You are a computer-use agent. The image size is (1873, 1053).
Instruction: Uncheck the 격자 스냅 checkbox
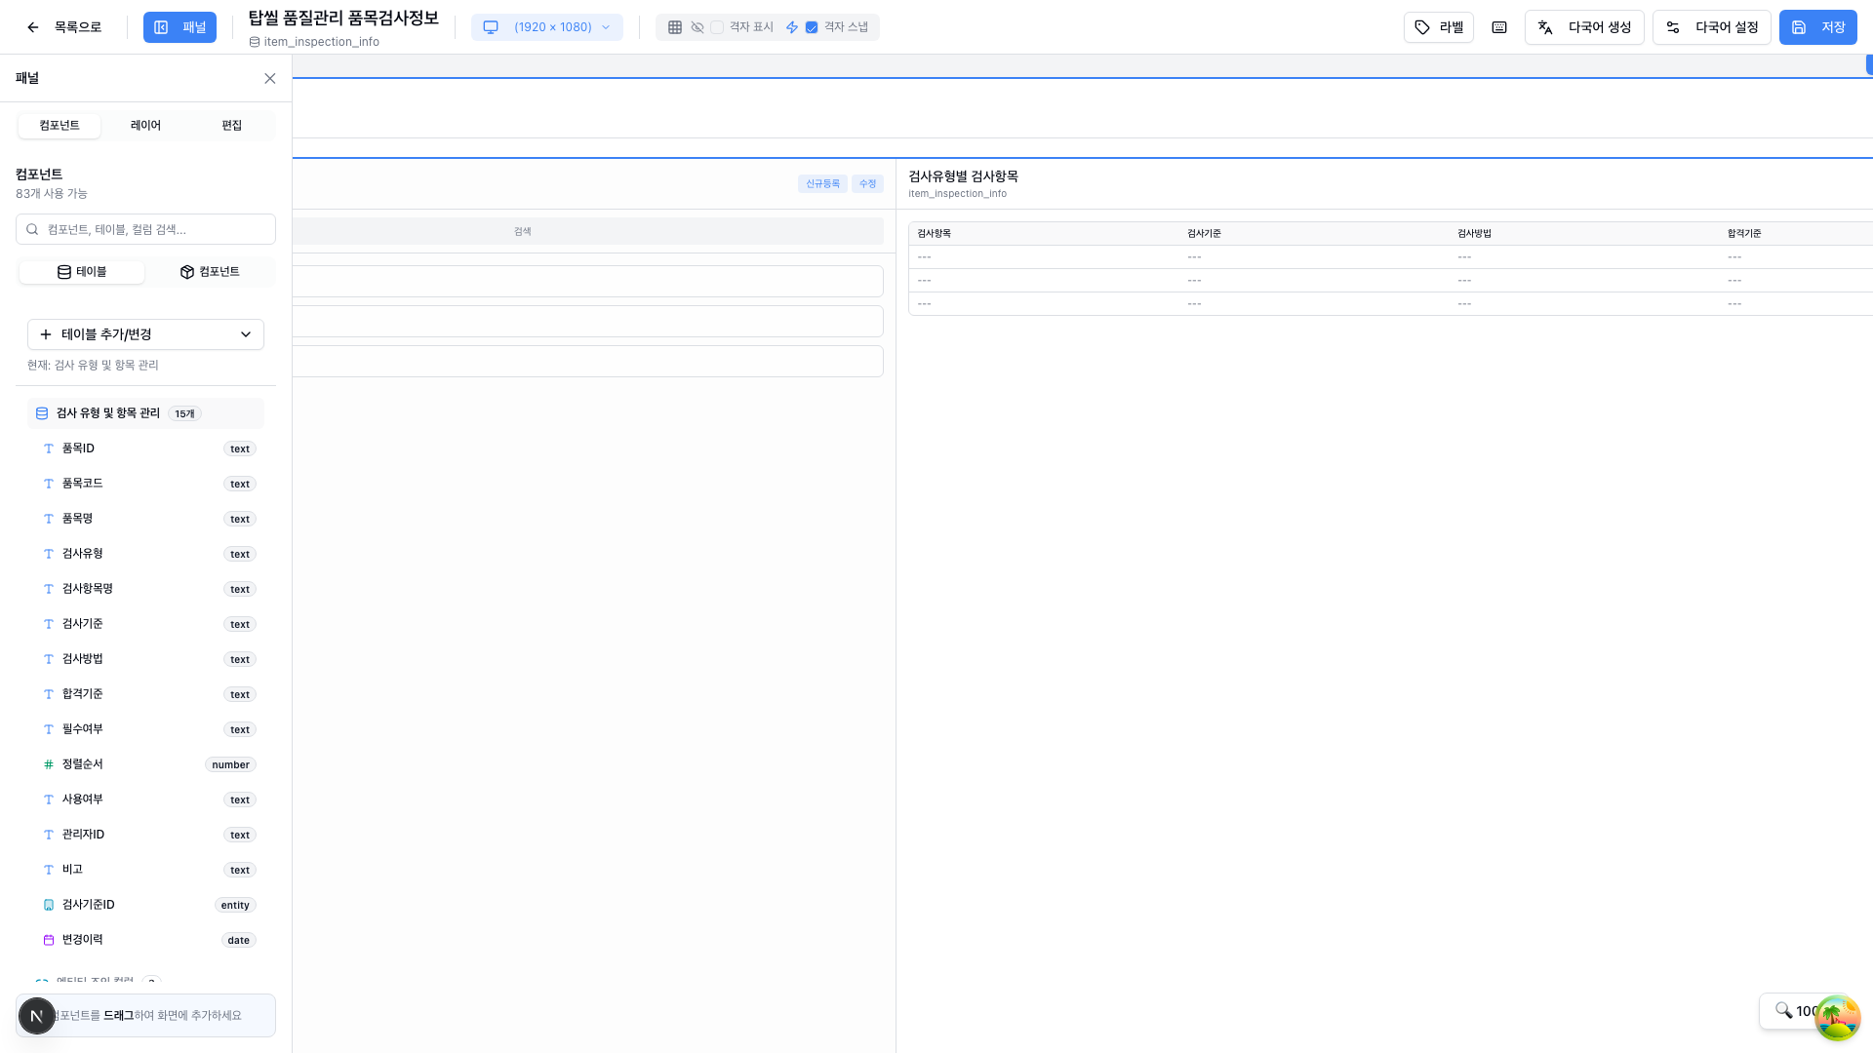(x=812, y=27)
